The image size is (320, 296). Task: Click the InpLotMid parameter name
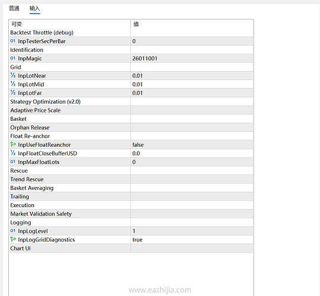(x=31, y=84)
